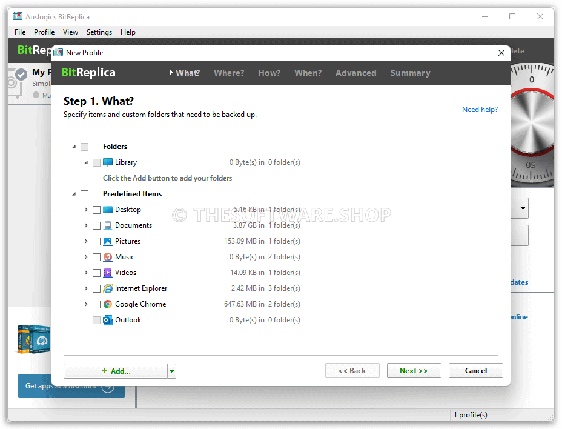Click the Internet Explorer icon
Image resolution: width=562 pixels, height=429 pixels.
[x=108, y=289]
